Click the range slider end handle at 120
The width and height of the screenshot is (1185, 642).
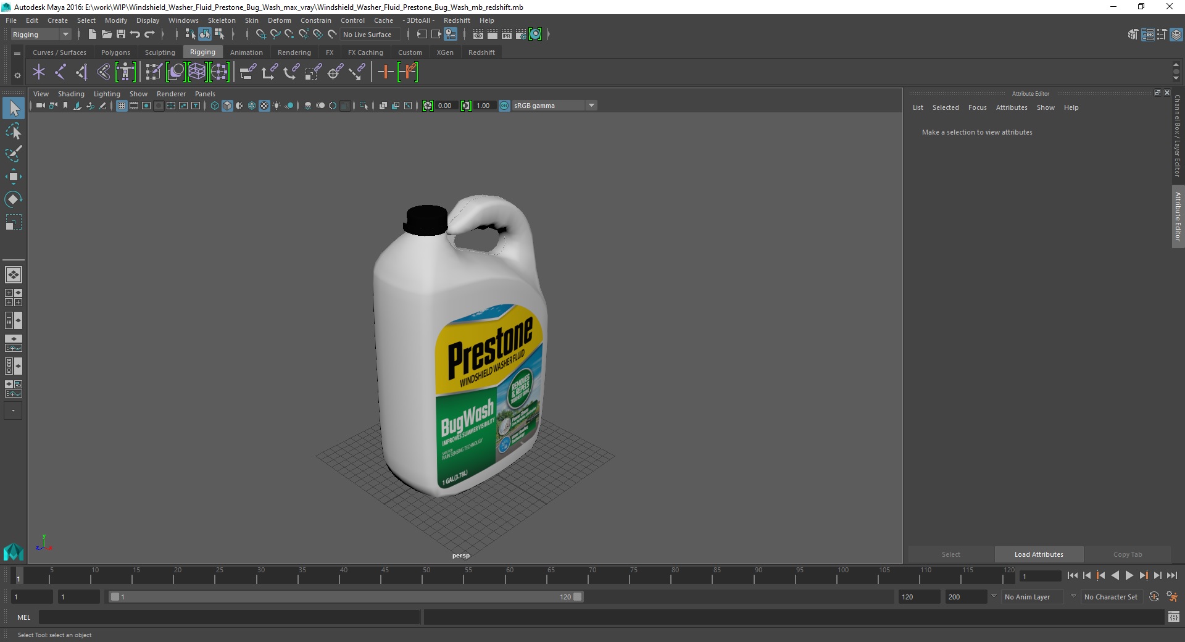pos(578,597)
